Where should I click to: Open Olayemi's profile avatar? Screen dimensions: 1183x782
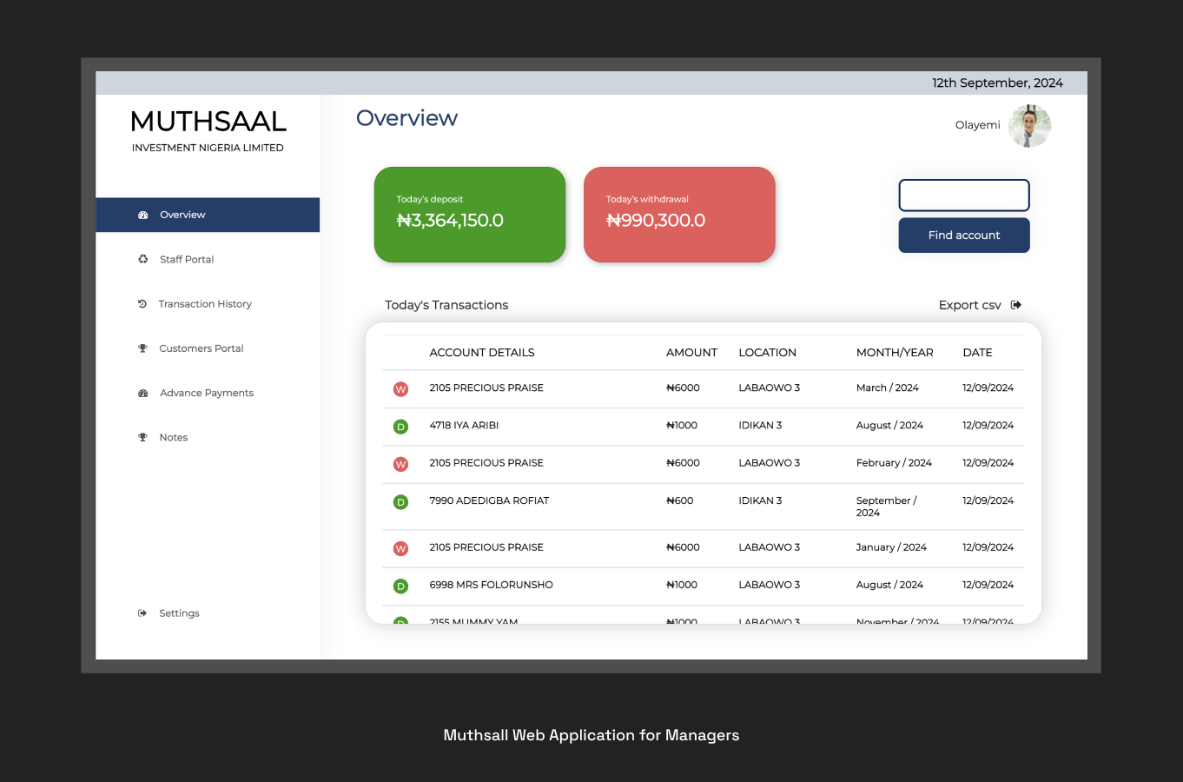pos(1030,126)
